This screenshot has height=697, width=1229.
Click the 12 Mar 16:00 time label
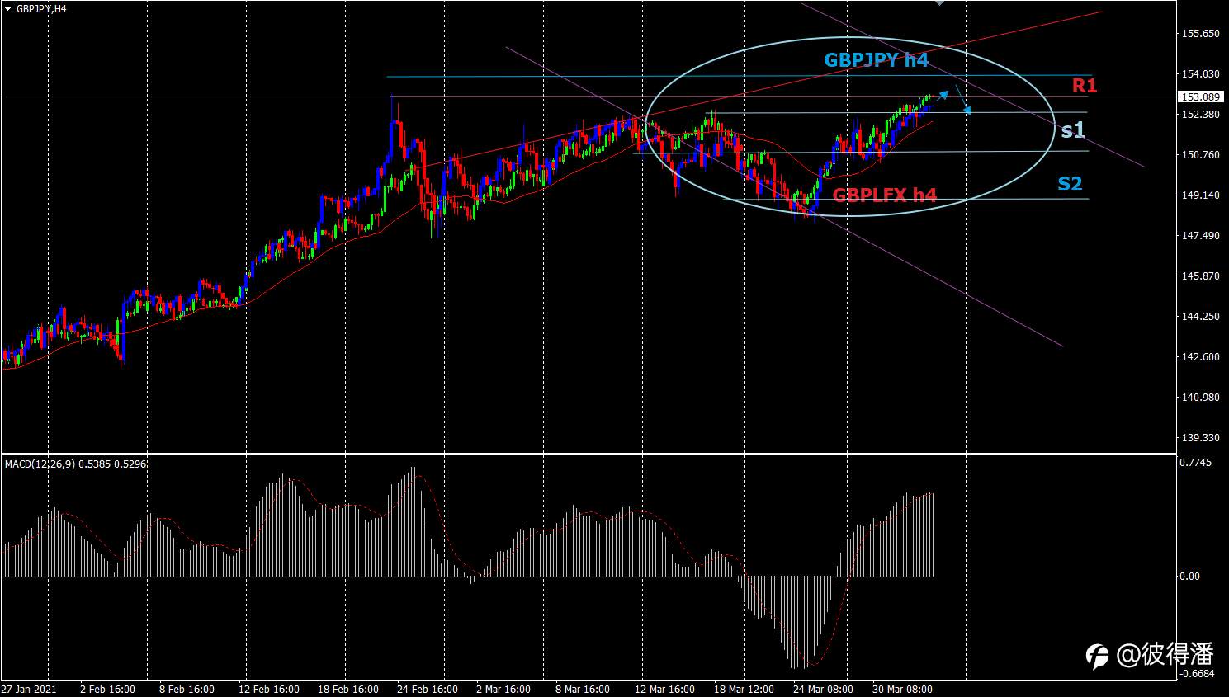point(664,690)
